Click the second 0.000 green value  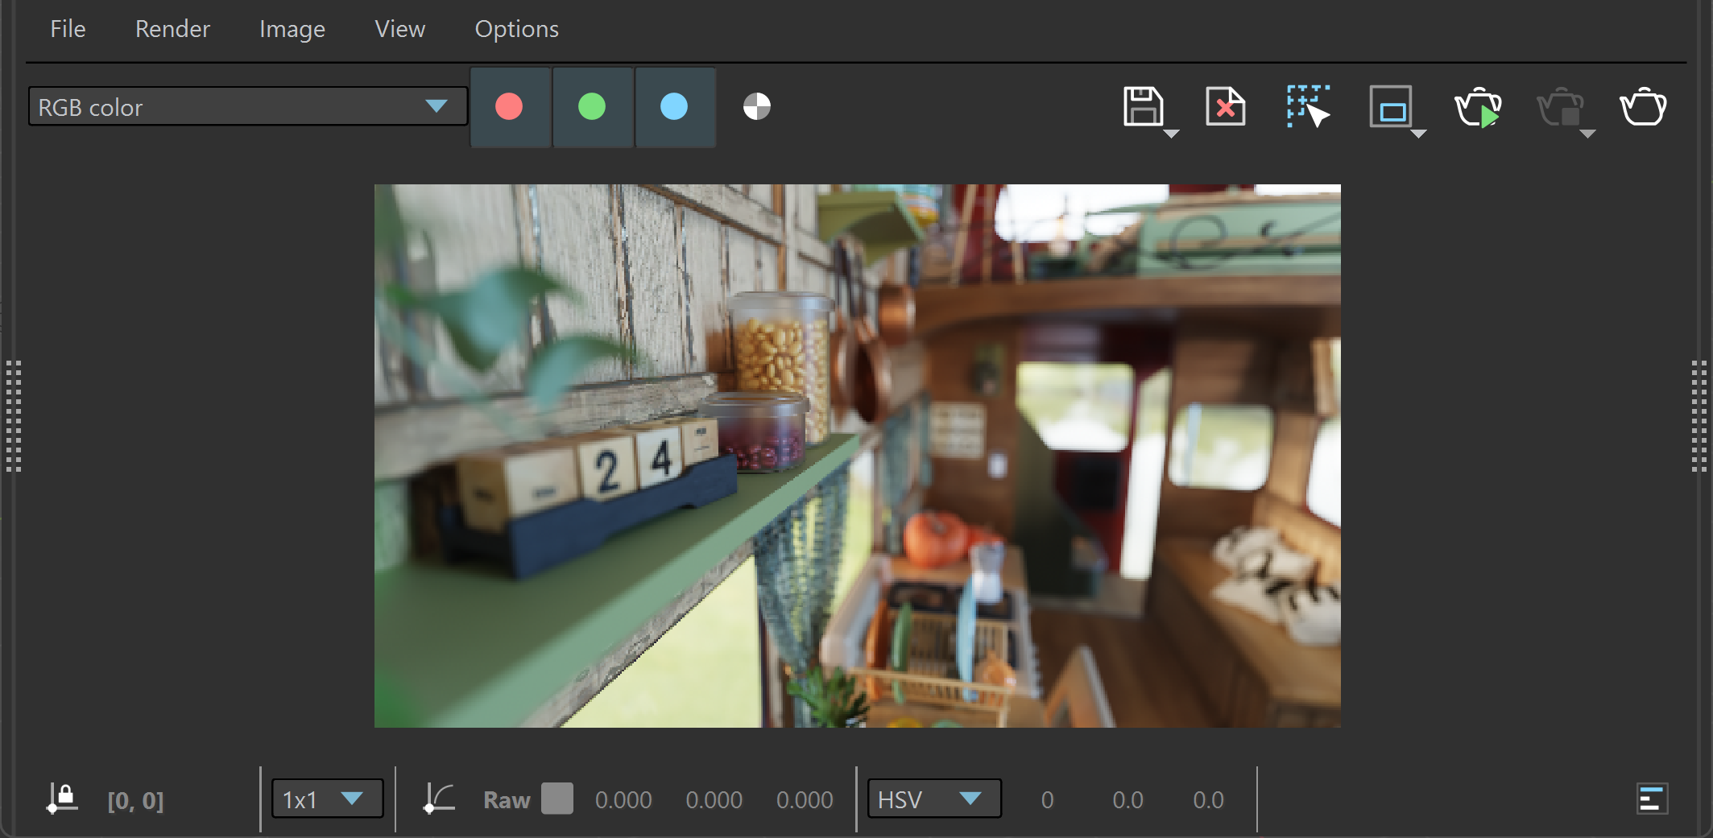(714, 800)
